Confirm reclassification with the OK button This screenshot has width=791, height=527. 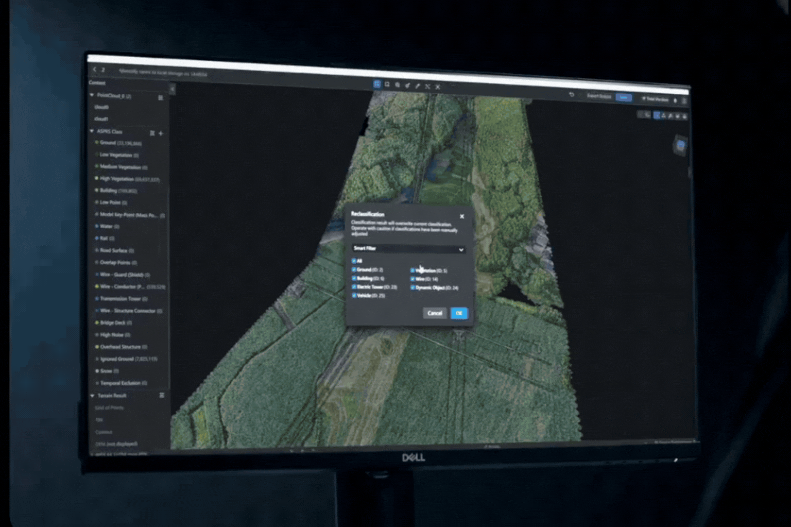pos(459,313)
